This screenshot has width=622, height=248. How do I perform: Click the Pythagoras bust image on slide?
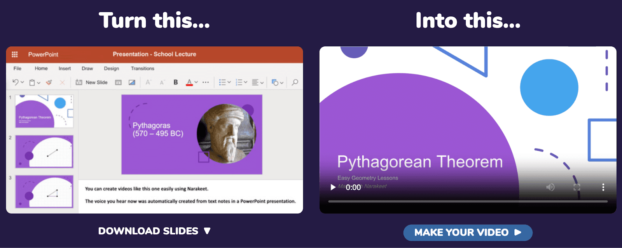(226, 134)
